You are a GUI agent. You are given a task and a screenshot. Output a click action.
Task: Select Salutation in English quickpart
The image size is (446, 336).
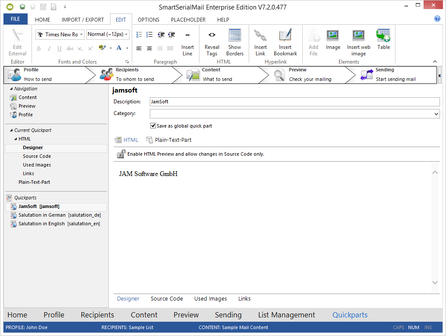pyautogui.click(x=56, y=224)
